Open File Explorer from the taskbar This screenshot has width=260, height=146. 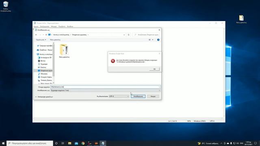[x=69, y=143]
